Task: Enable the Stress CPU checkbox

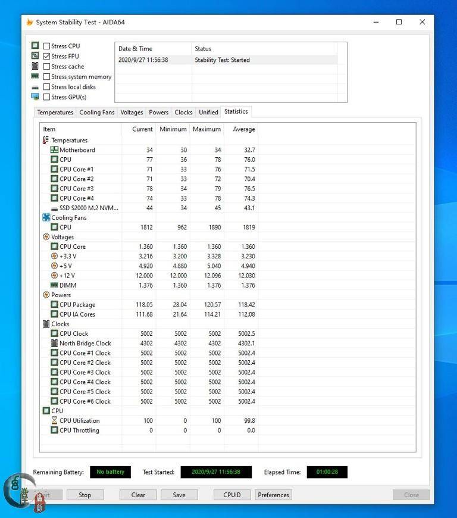Action: pyautogui.click(x=46, y=46)
